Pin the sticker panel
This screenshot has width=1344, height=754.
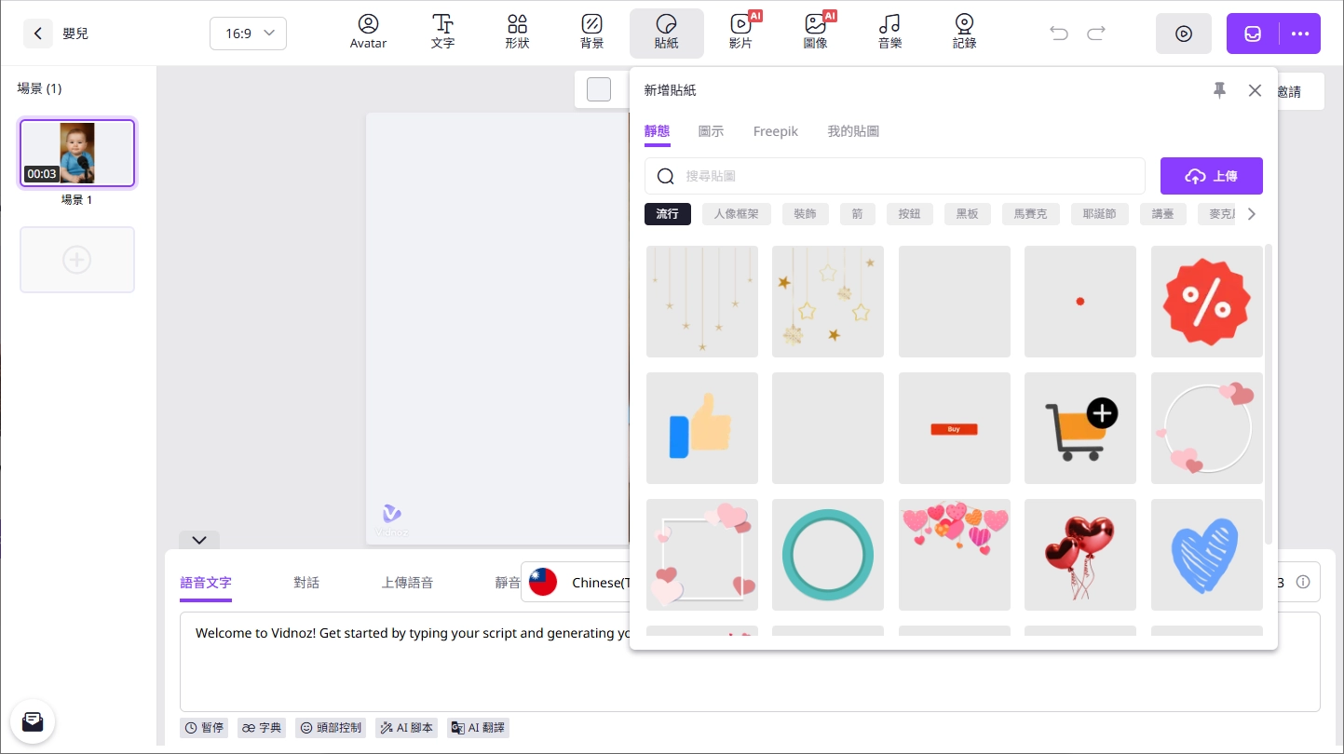1219,90
